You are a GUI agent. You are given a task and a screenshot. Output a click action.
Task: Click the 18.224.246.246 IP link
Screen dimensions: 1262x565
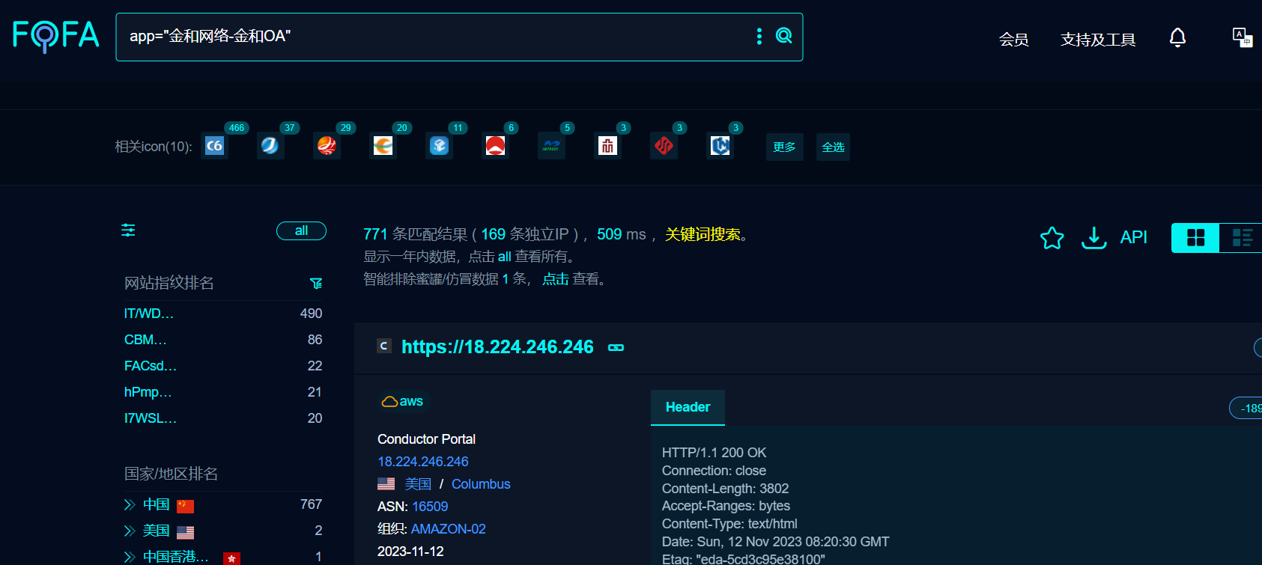tap(423, 462)
